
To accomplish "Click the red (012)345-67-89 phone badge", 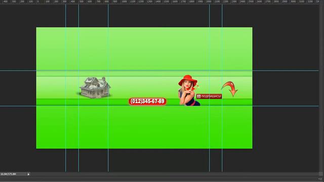I will tap(147, 102).
